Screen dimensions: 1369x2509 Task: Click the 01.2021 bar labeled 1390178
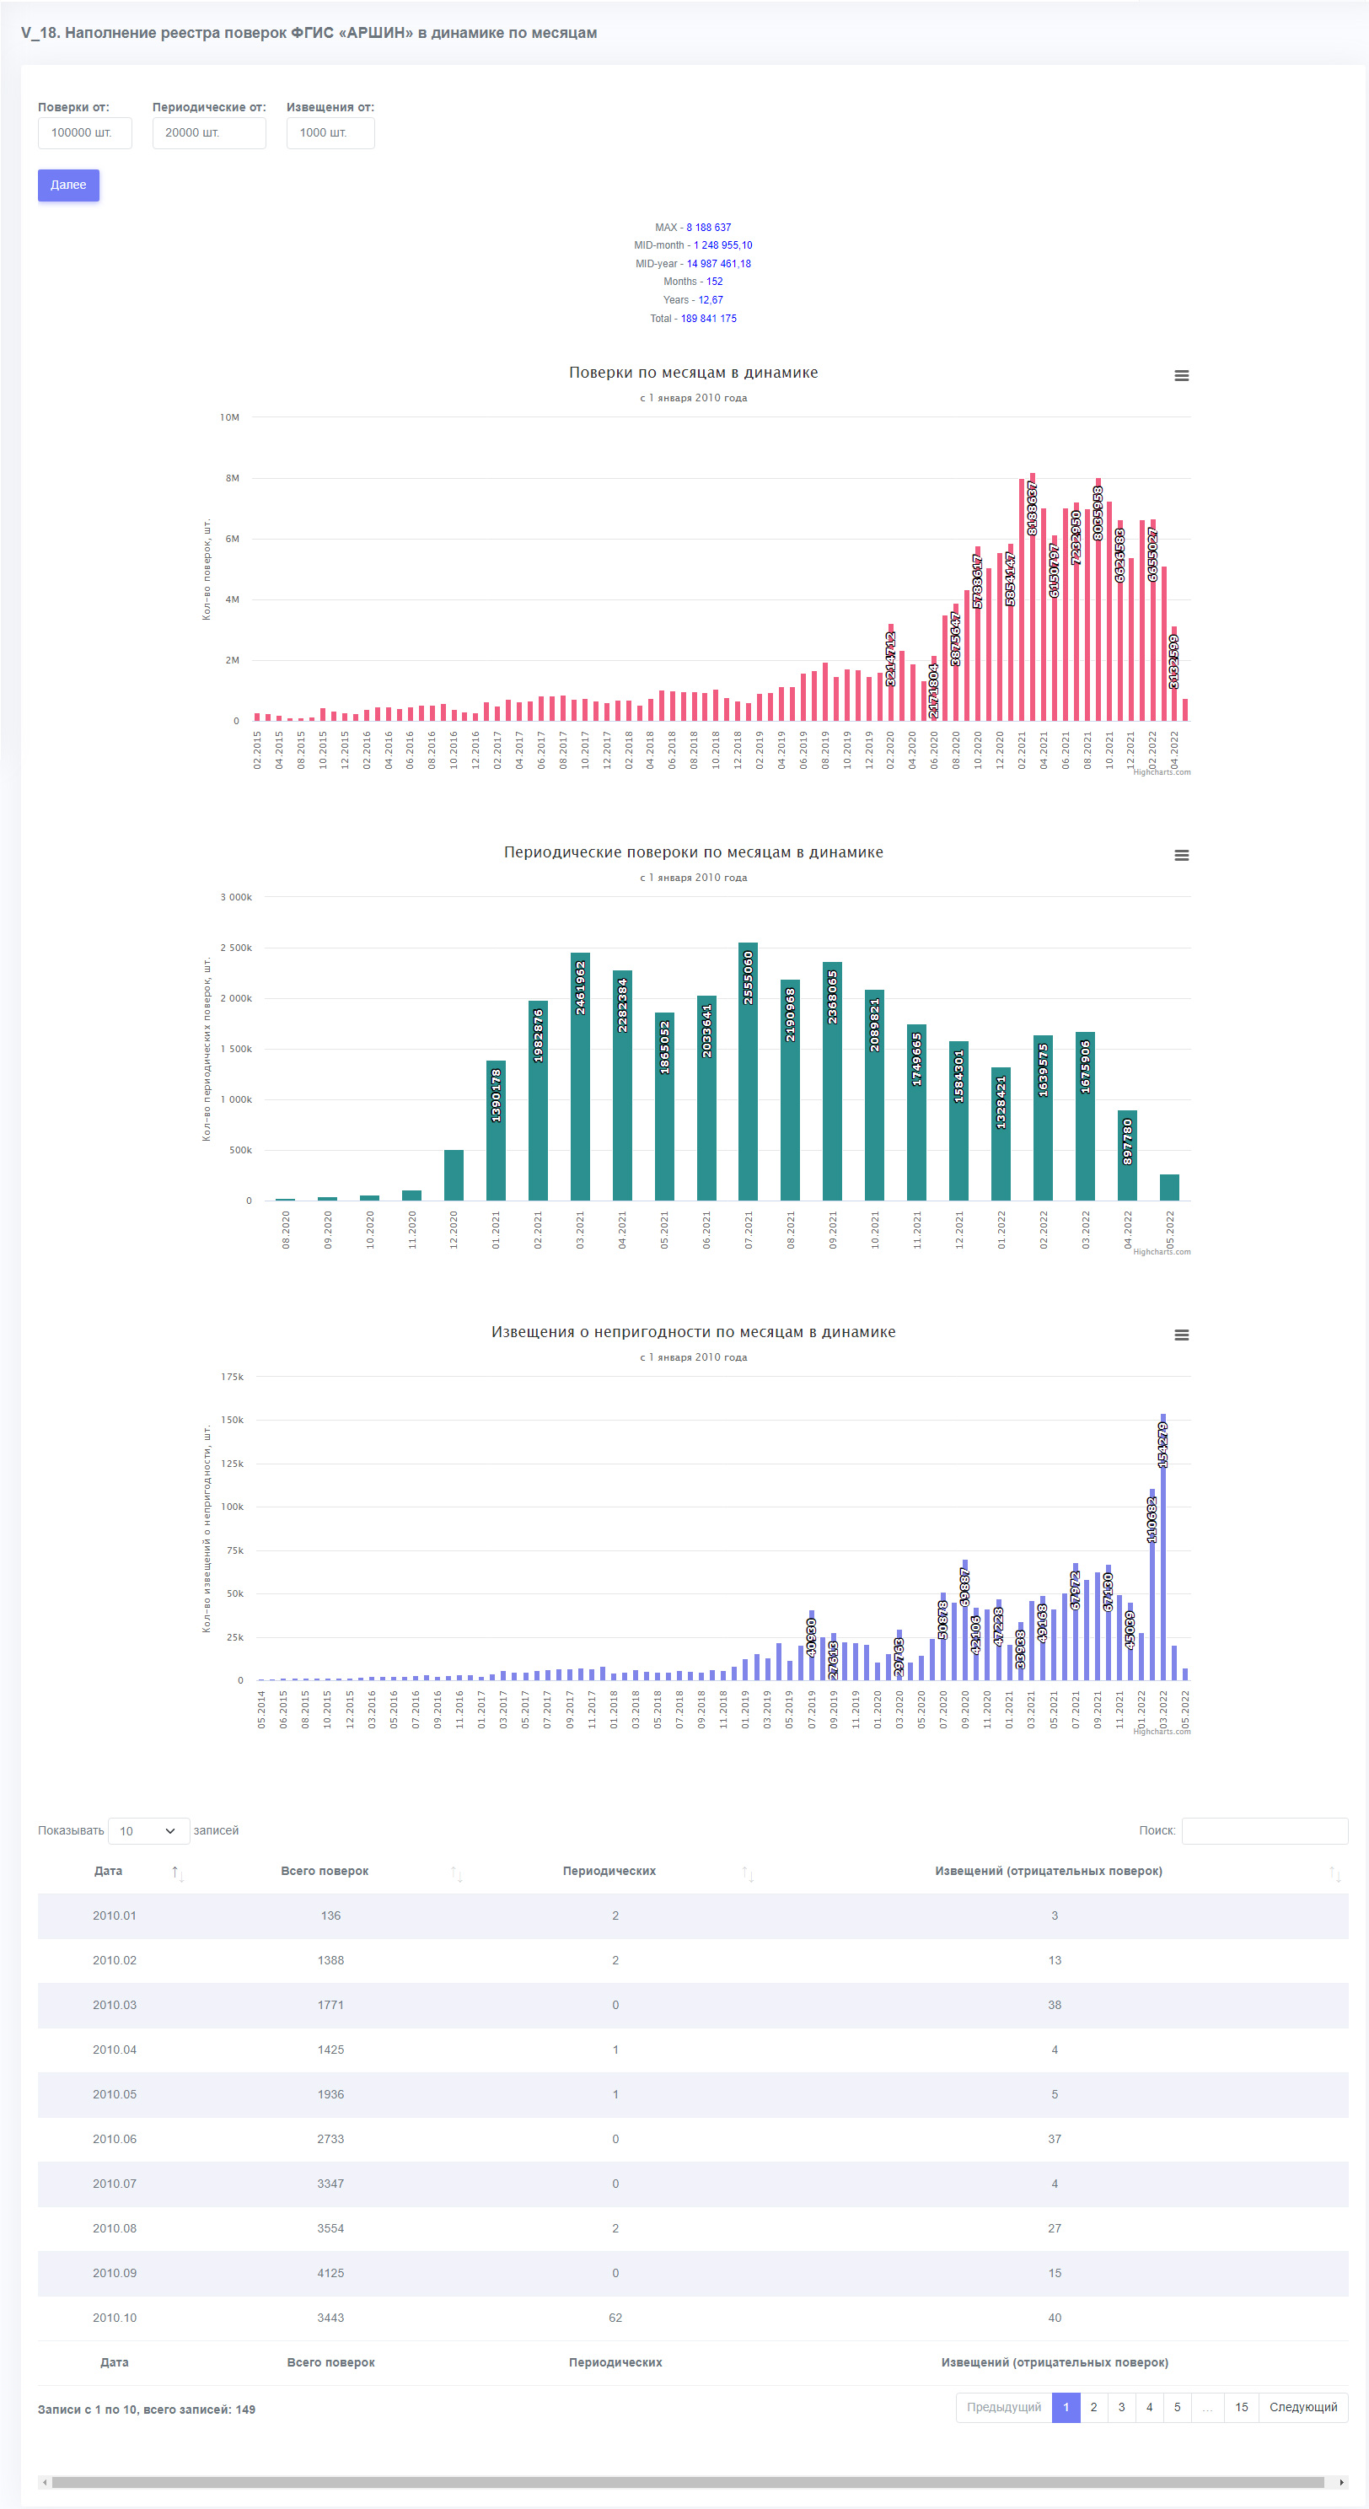pyautogui.click(x=496, y=1130)
